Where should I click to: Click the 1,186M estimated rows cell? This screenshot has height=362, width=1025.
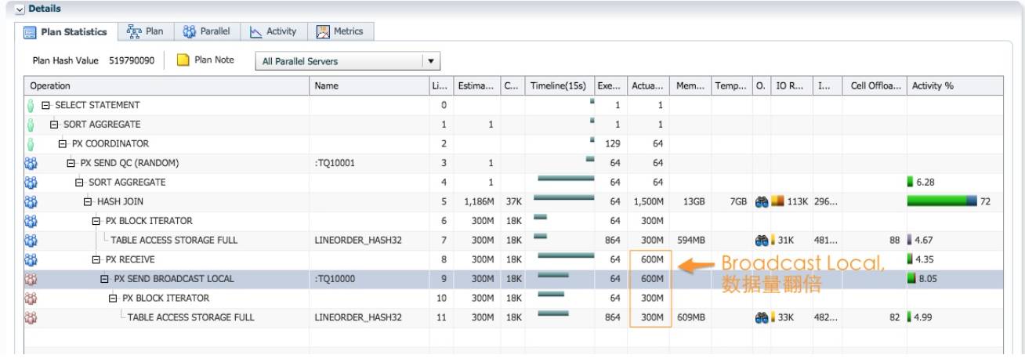477,201
